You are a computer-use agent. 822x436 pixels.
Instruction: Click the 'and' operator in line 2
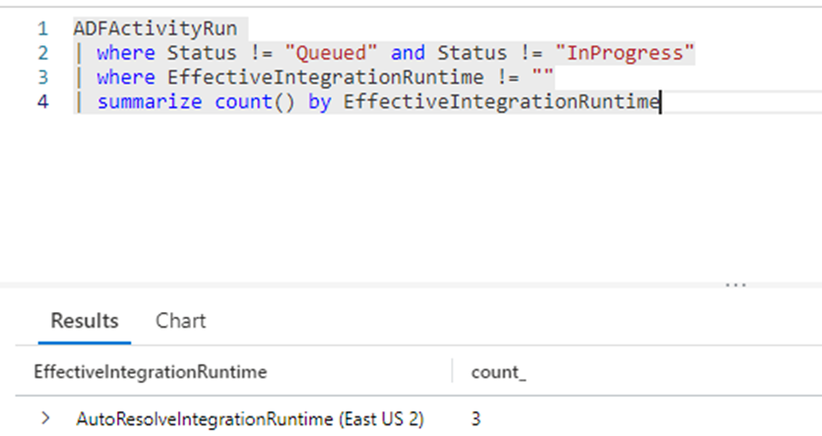[x=408, y=53]
